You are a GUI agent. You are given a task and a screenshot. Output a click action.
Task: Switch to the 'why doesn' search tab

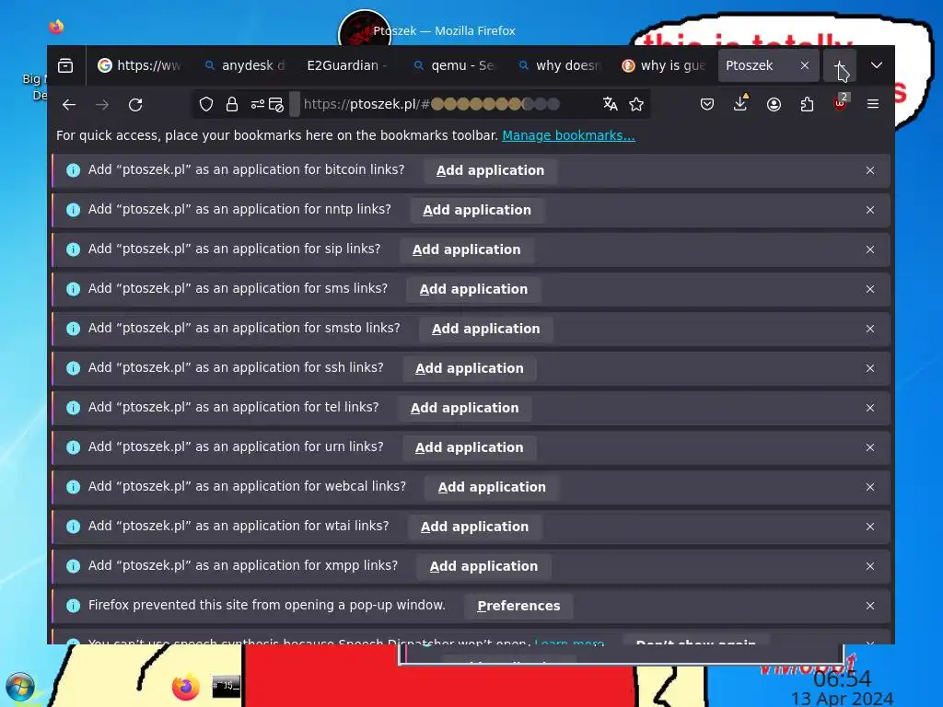click(559, 65)
